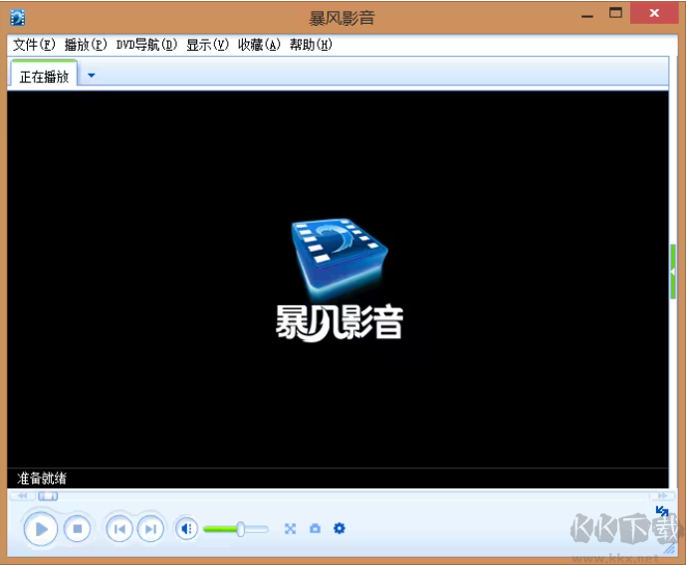
Task: Skip to the next track
Action: click(150, 529)
